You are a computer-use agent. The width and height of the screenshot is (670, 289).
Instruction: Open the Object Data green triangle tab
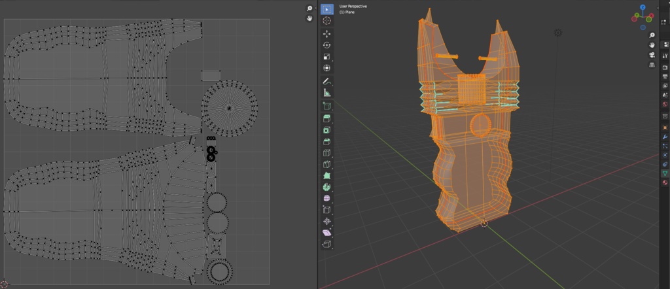click(x=665, y=173)
